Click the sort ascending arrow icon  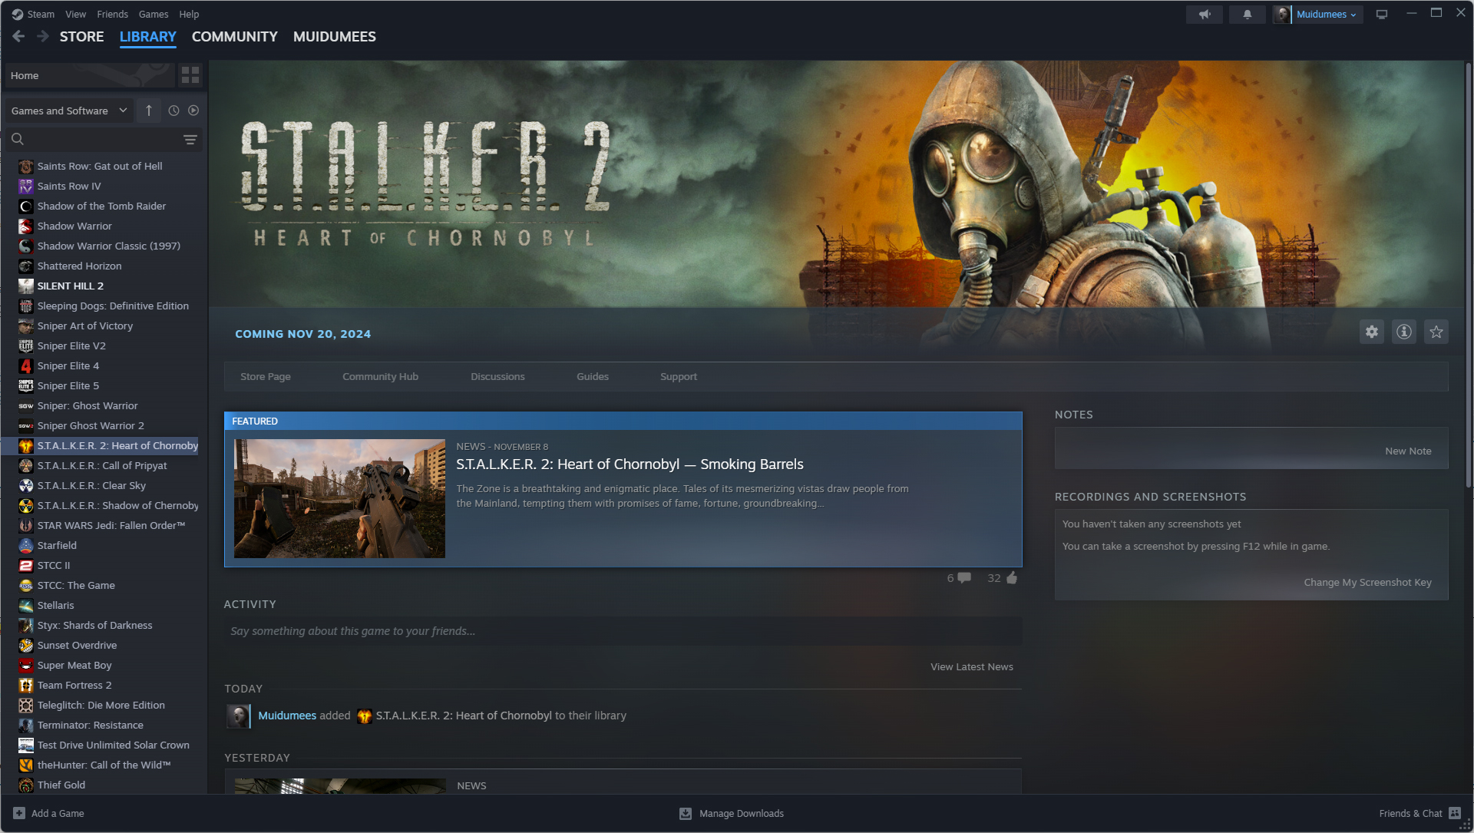point(149,111)
